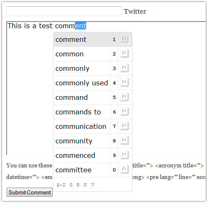Click the flag icon next to 'communication'
Viewport: 207px width, 203px height.
click(x=124, y=126)
